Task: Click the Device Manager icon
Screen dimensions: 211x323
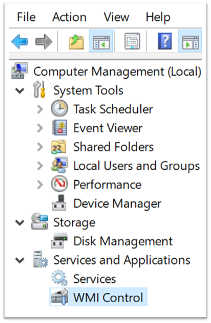Action: (x=59, y=203)
